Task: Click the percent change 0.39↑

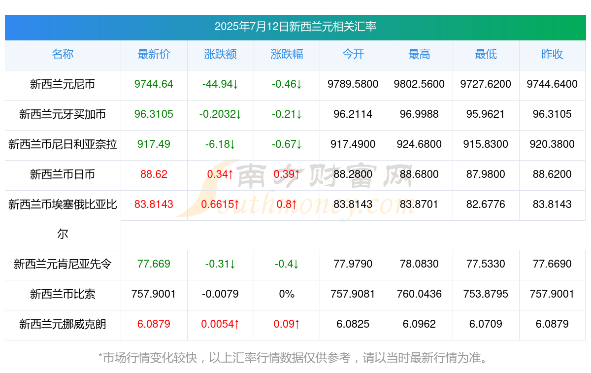Action: pos(287,174)
